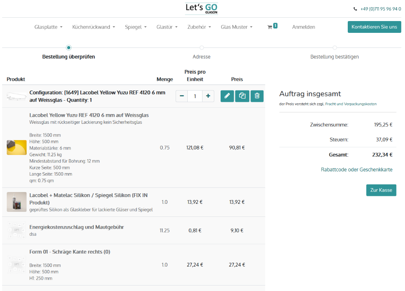Open Lacobel Yellow Yuzu REF 4120 product title
This screenshot has width=405, height=291.
89,115
